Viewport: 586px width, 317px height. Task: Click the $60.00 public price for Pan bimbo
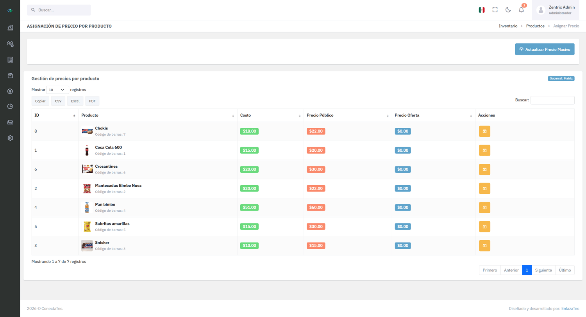316,207
